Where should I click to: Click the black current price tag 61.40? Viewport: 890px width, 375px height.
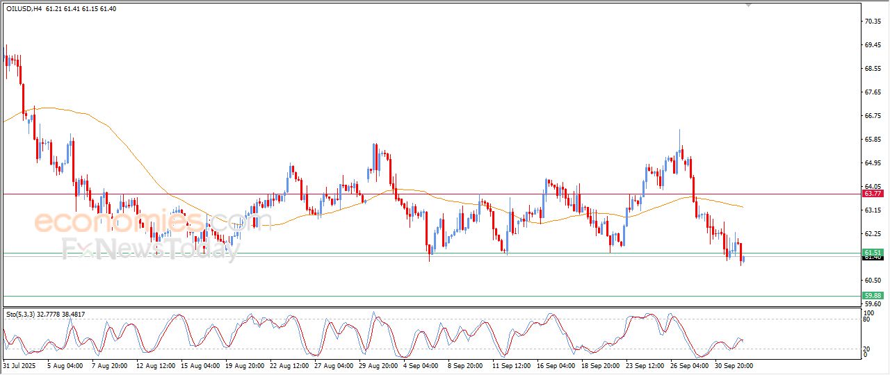tap(873, 258)
